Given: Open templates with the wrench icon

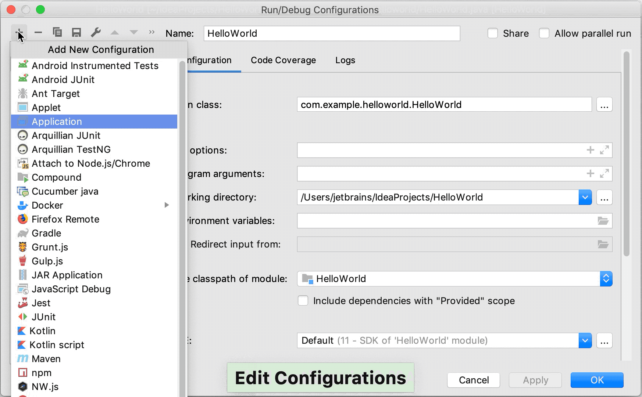Looking at the screenshot, I should click(x=96, y=33).
